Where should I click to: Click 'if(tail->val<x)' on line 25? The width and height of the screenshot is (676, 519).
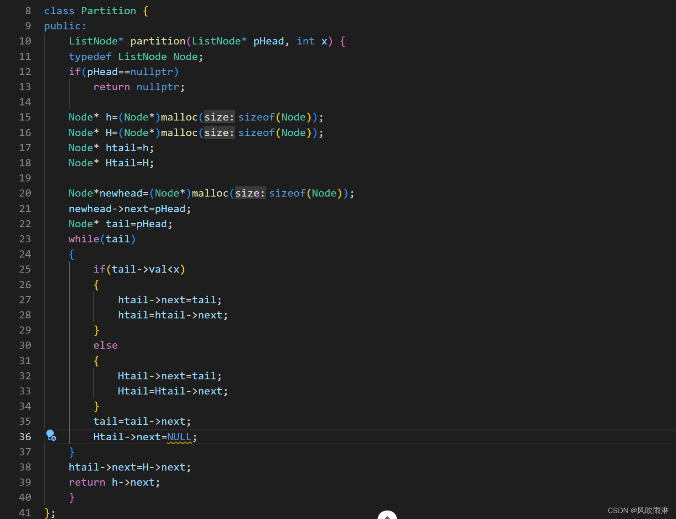(139, 269)
